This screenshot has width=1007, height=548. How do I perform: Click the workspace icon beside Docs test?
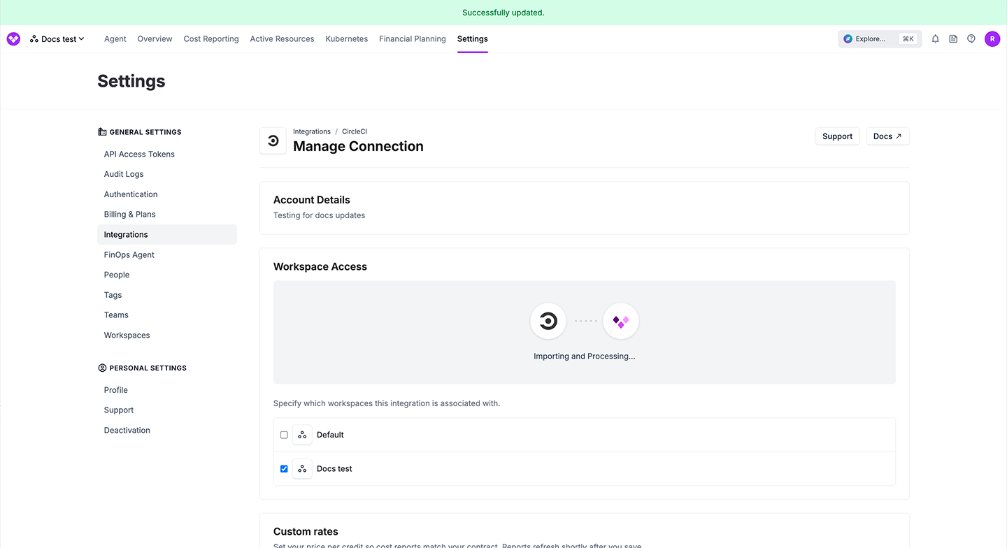click(x=302, y=468)
